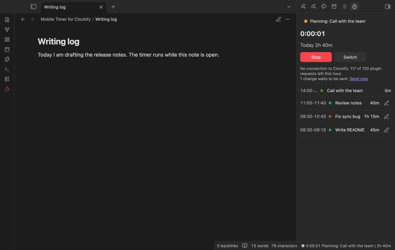395x250 pixels.
Task: Click the red stopwatch icon in the ribbon
Action: [x=7, y=89]
